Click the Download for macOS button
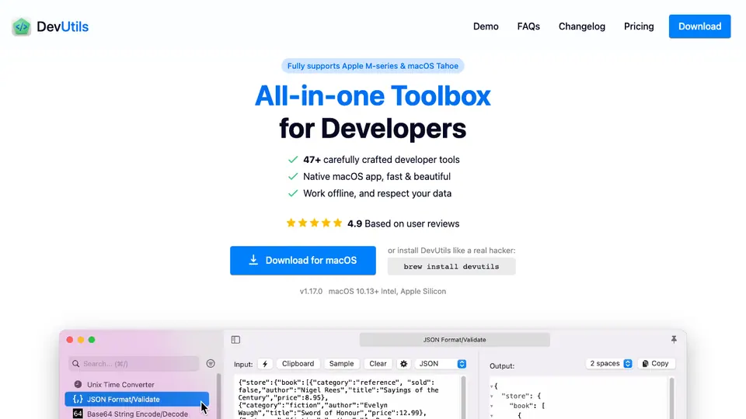746x419 pixels. point(303,261)
